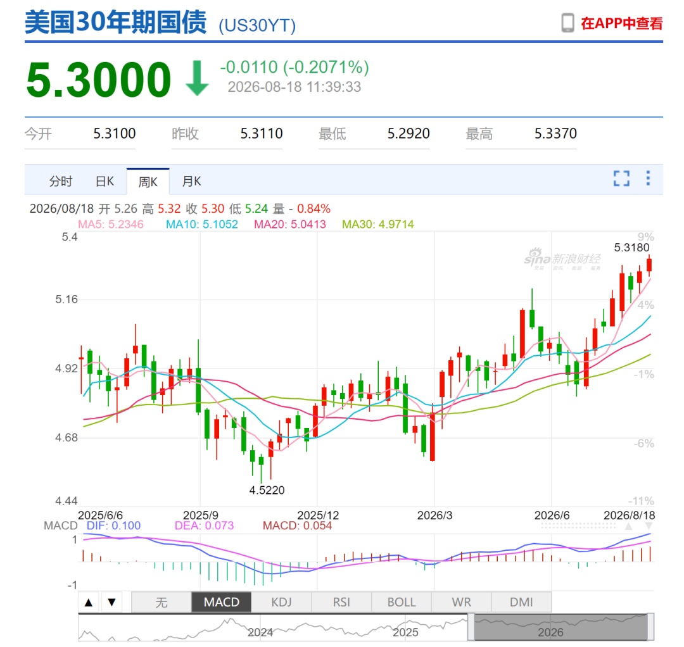Select the 周K chart tab
This screenshot has width=684, height=647.
coord(148,181)
